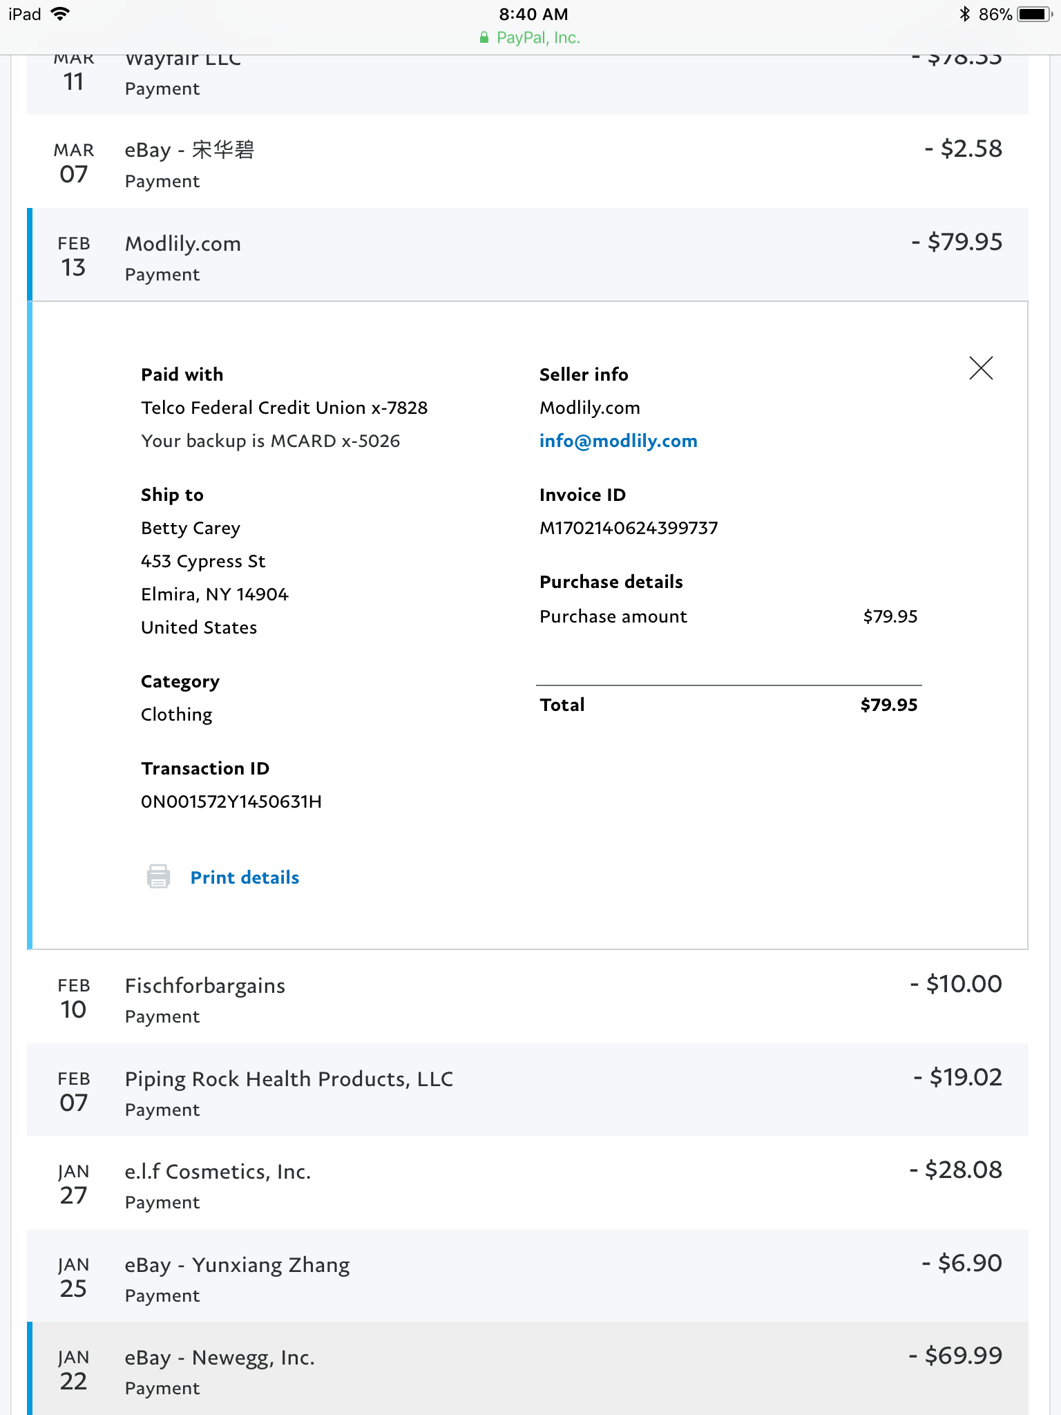Tap the PayPal, Inc. address bar title

538,38
